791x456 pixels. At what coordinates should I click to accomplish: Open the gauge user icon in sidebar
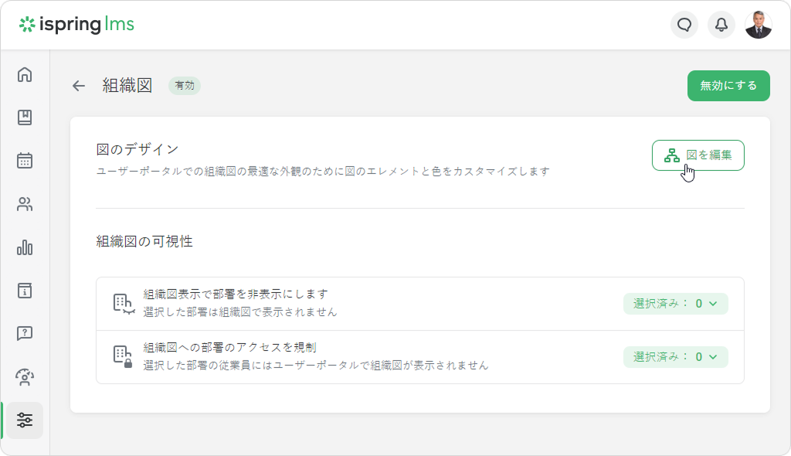25,377
